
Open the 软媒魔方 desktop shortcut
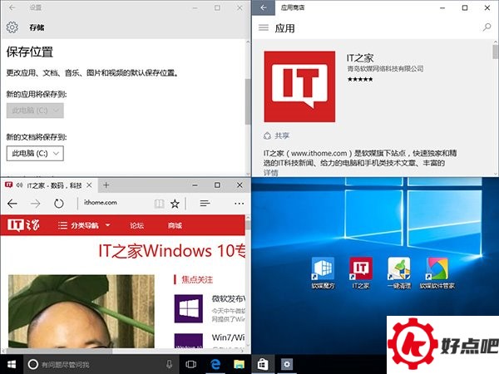(323, 268)
